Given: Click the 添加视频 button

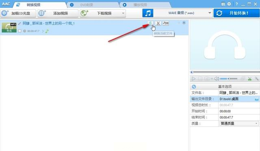Looking at the screenshot, I should [58, 13].
